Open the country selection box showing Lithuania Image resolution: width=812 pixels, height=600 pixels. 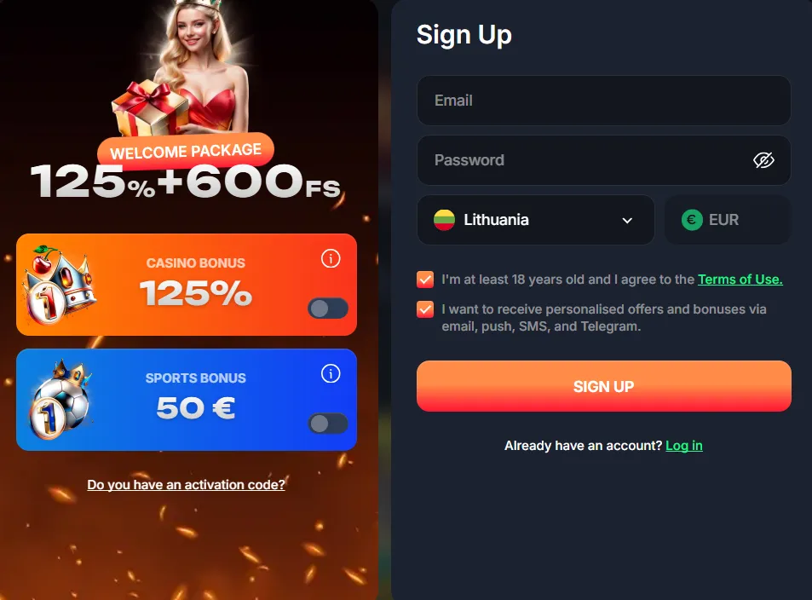pyautogui.click(x=535, y=220)
